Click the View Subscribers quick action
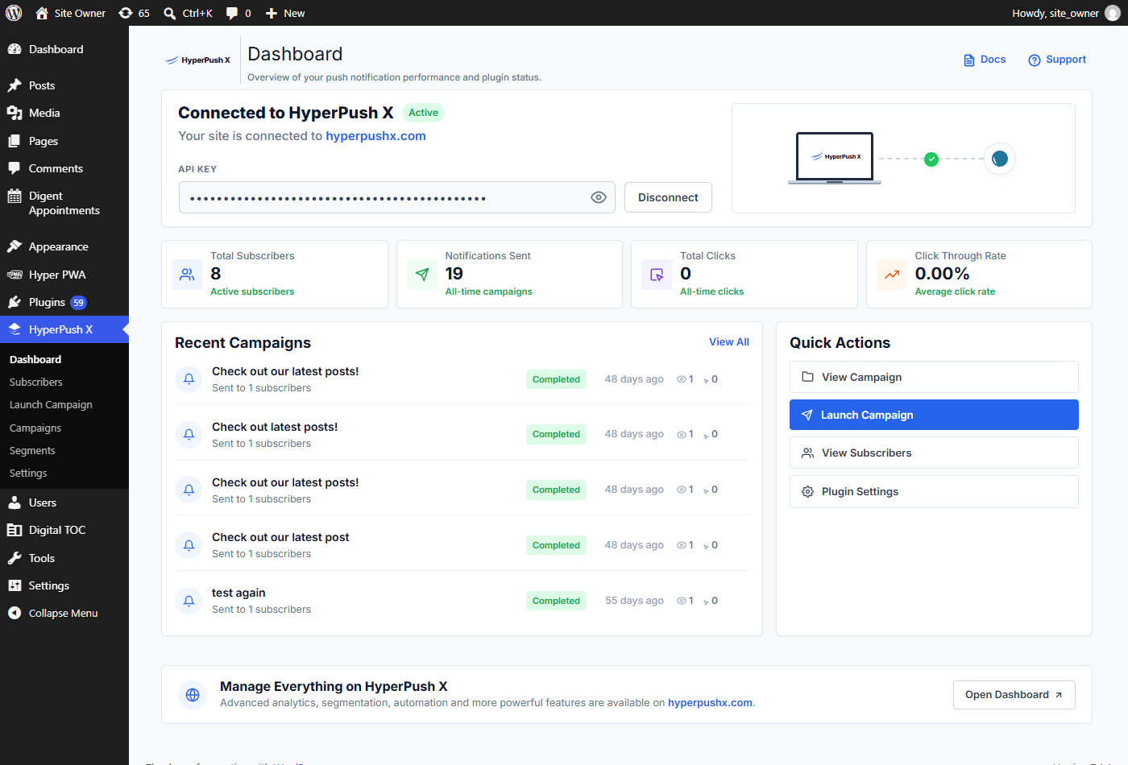Image resolution: width=1128 pixels, height=765 pixels. (934, 453)
